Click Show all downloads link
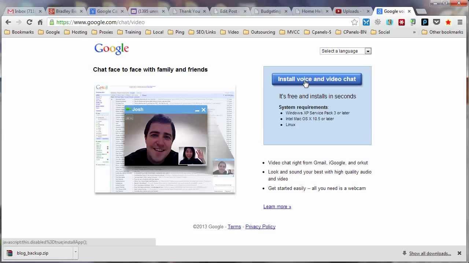Viewport: 469px width, 263px height. (x=430, y=254)
